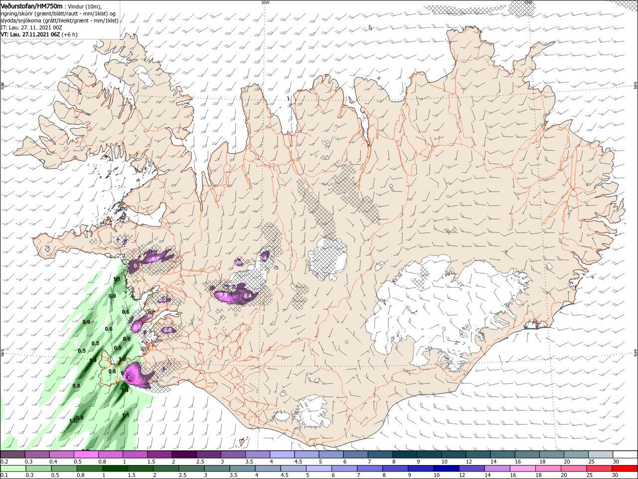Image resolution: width=638 pixels, height=479 pixels.
Task: Pick the palest green rain swatch between 0.1 and 0.3
Action: [12, 469]
